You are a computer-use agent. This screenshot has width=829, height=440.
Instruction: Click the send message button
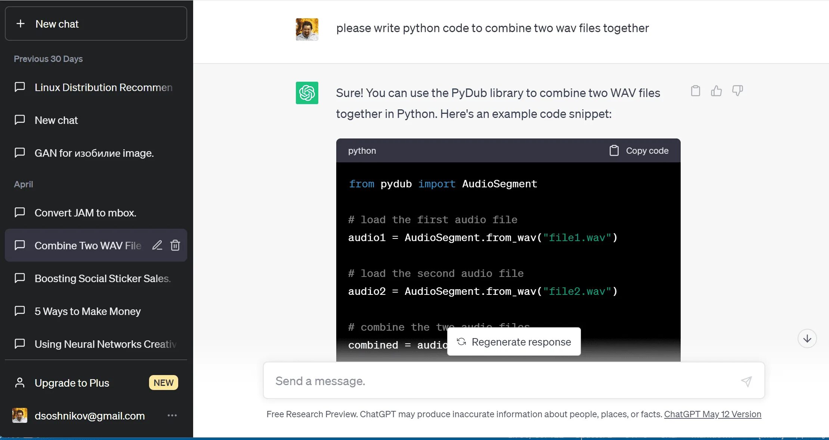coord(747,381)
